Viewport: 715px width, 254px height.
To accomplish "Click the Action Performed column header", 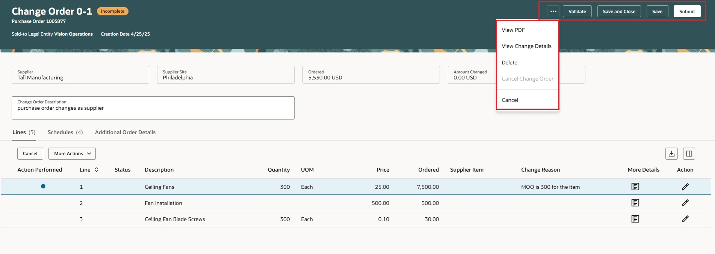I will click(40, 170).
